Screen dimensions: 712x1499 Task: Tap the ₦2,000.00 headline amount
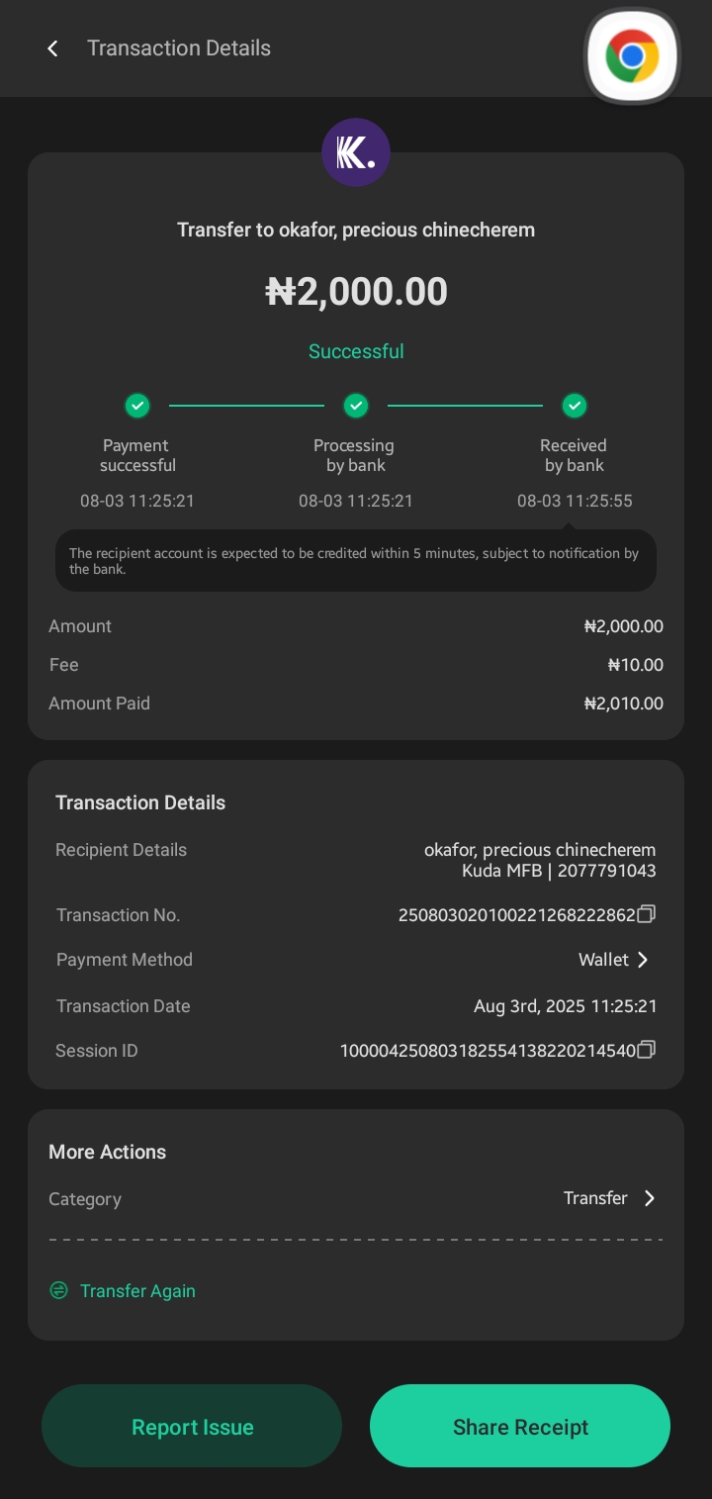[356, 292]
